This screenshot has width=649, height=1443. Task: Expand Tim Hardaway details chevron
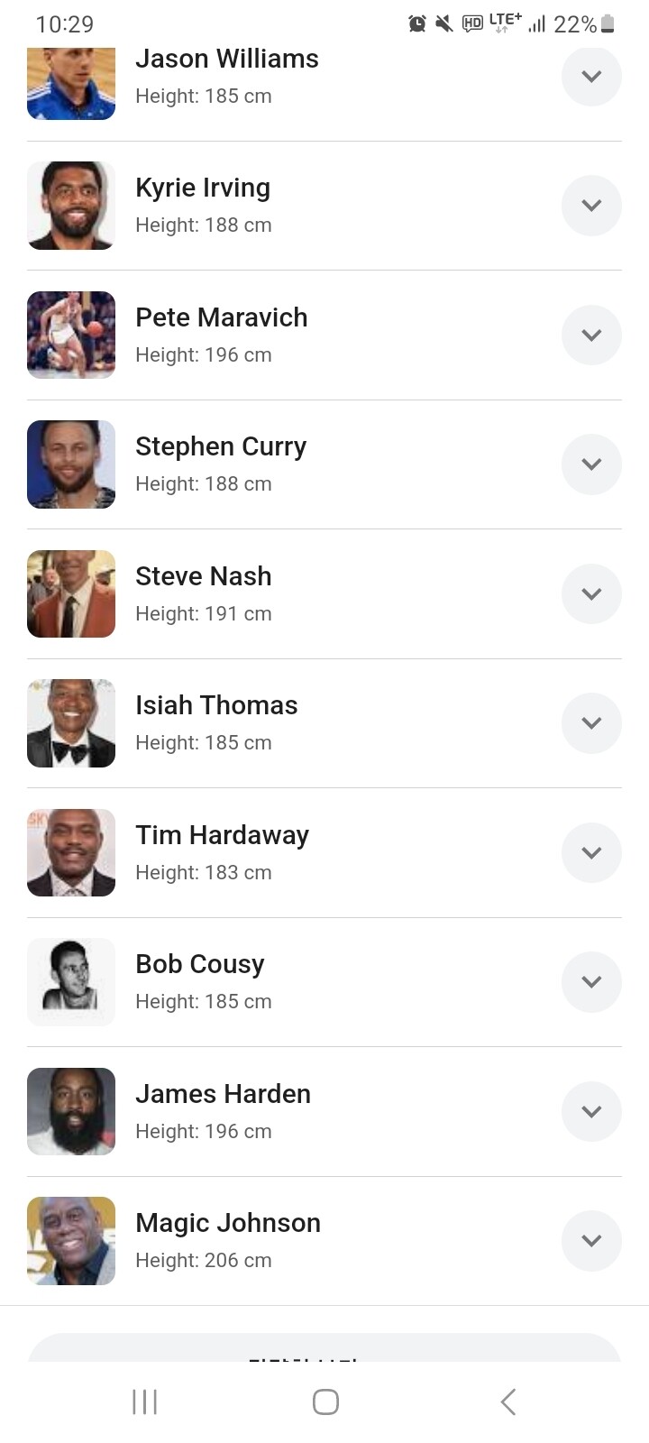(591, 853)
